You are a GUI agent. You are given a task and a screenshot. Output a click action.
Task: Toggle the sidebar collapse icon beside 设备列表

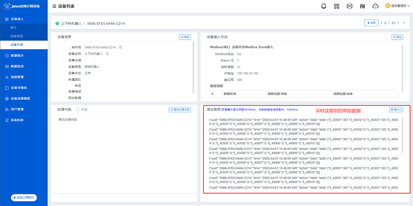[x=55, y=7]
